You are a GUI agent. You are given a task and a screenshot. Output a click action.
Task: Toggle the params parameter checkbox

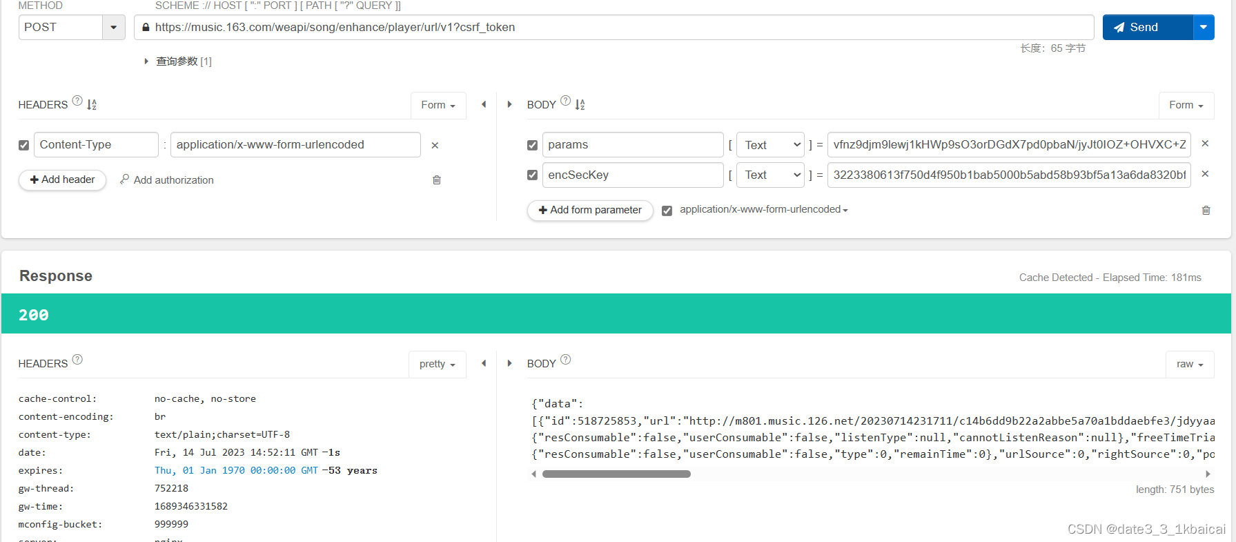532,145
